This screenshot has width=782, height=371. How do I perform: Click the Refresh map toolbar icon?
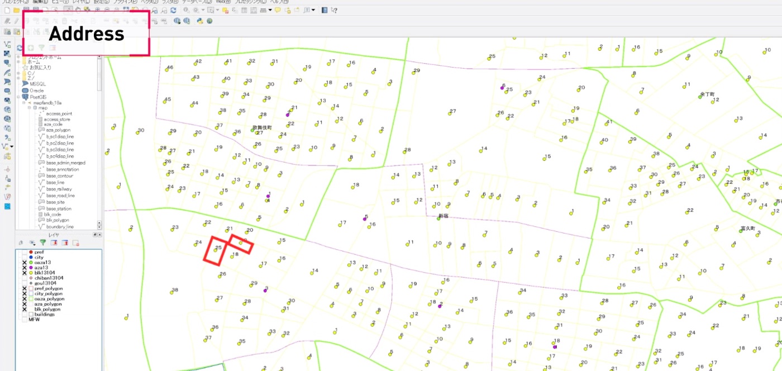click(x=174, y=10)
